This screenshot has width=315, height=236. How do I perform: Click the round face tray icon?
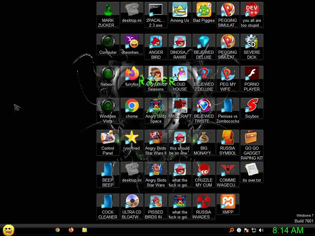tap(239, 230)
